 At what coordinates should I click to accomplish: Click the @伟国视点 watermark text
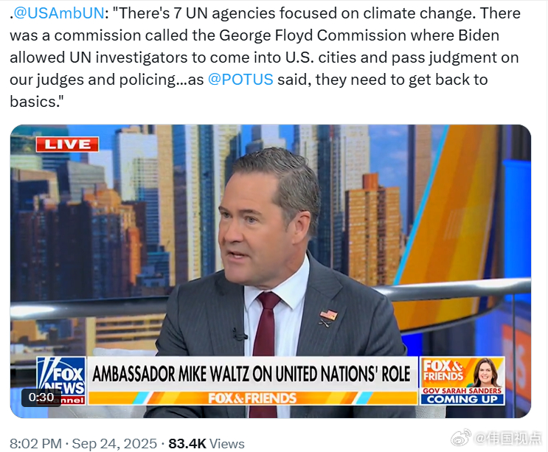(507, 438)
